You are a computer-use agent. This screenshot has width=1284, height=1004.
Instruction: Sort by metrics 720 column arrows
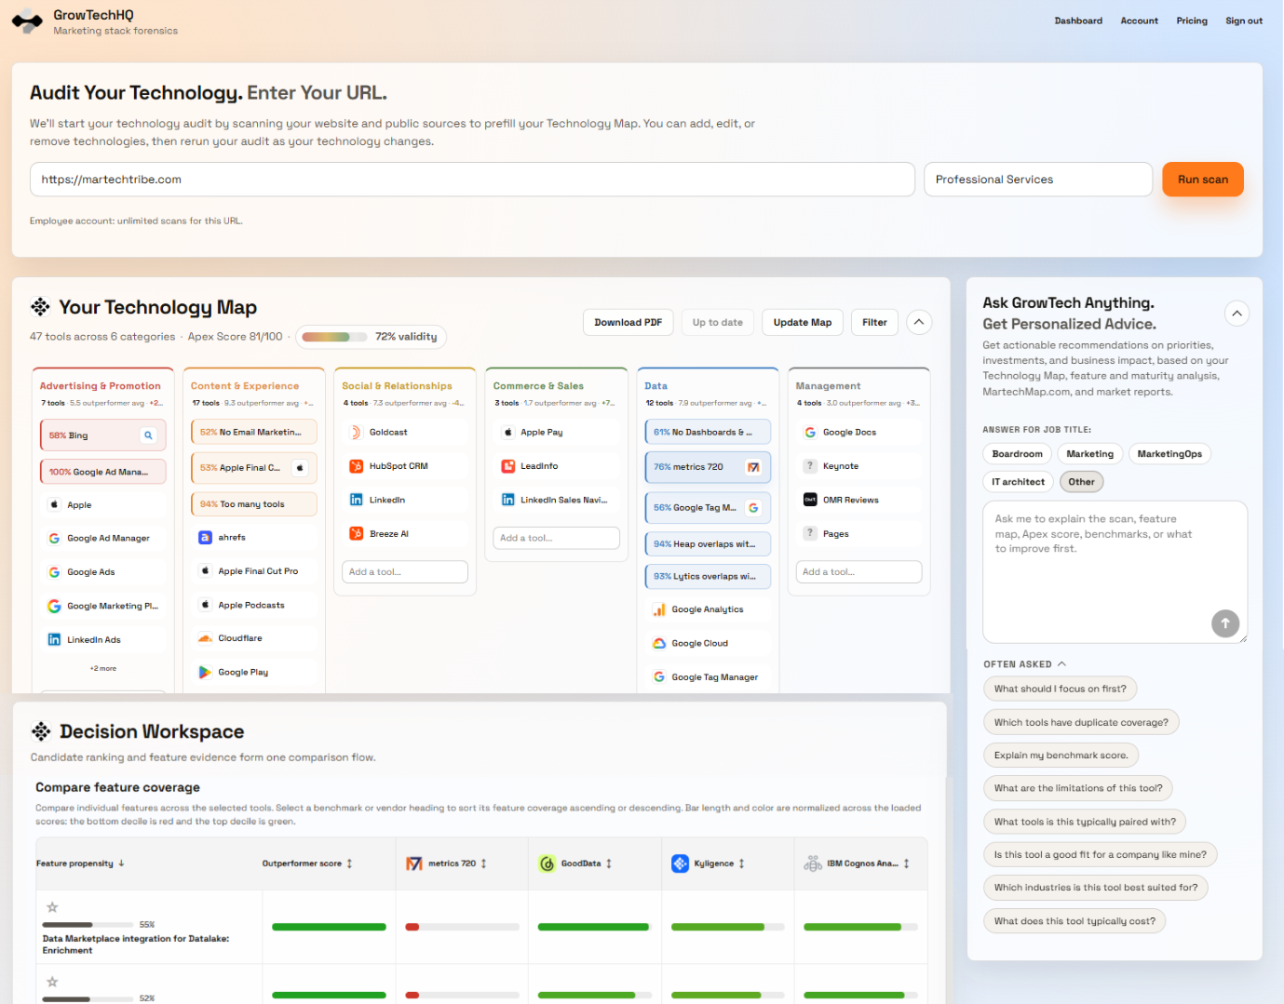483,863
